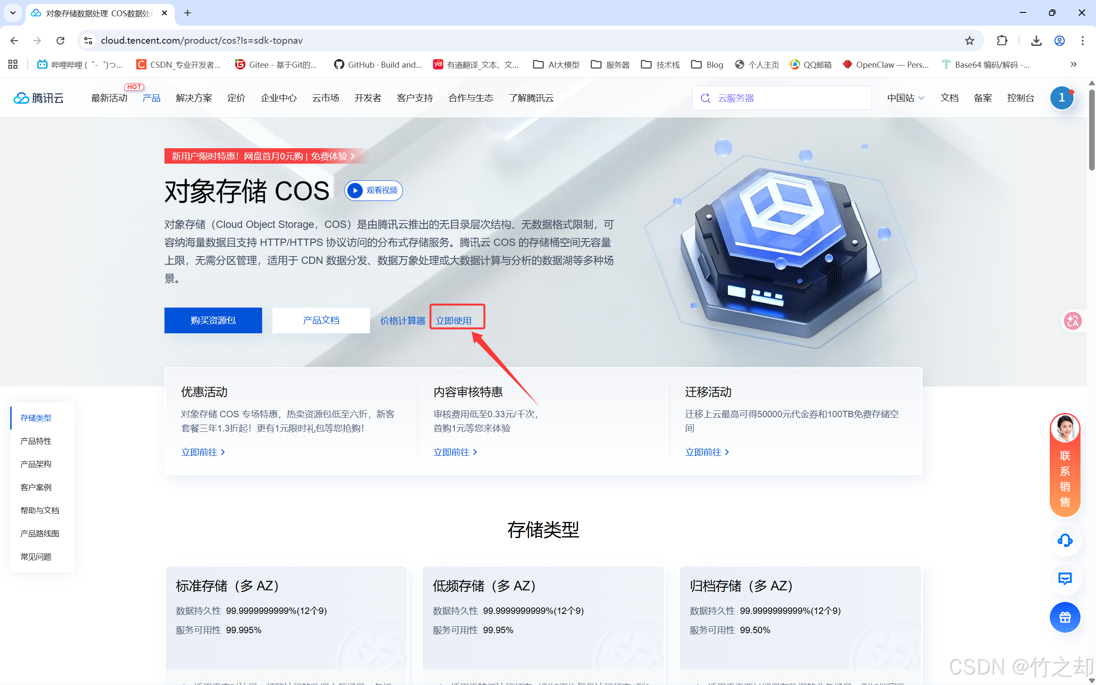The image size is (1096, 685).
Task: Click the 立即使用 link
Action: click(454, 321)
